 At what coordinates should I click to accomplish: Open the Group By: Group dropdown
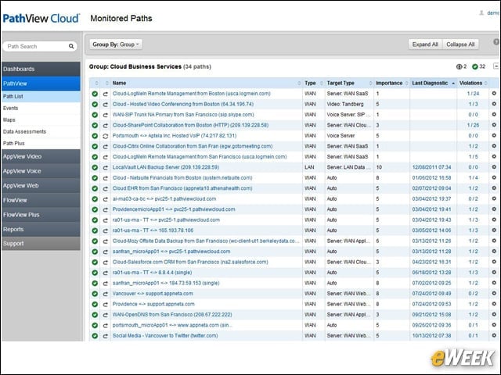(116, 45)
